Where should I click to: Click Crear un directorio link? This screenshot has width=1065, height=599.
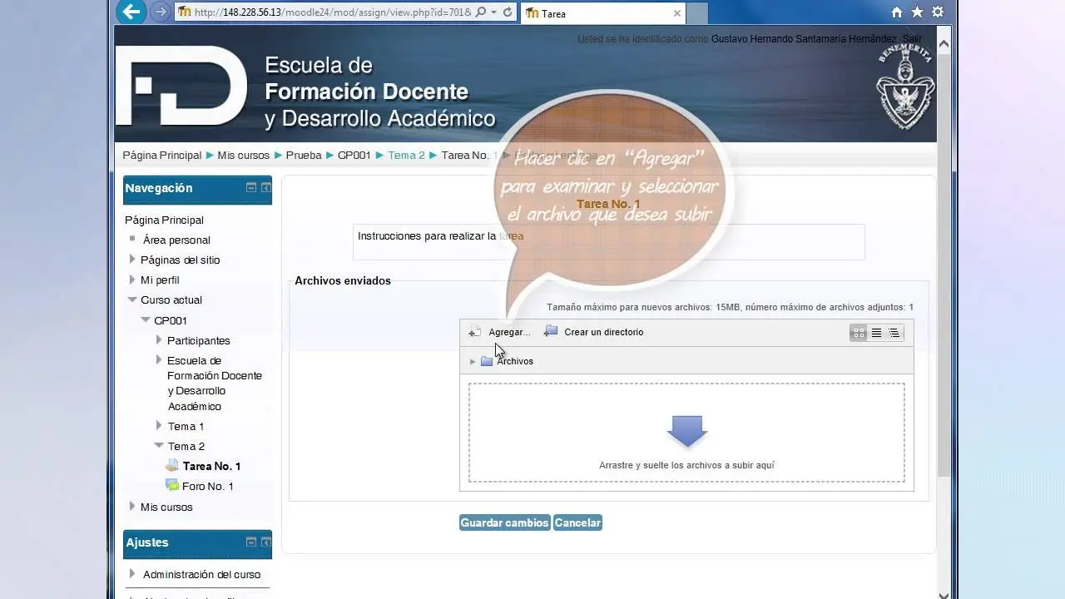[x=603, y=332]
